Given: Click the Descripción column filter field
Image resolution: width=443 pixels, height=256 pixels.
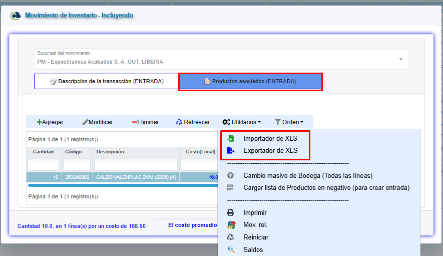Looking at the screenshot, I should [x=136, y=165].
